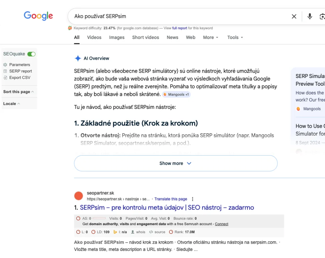Disable the SEOquake toggle switch

pos(31,54)
